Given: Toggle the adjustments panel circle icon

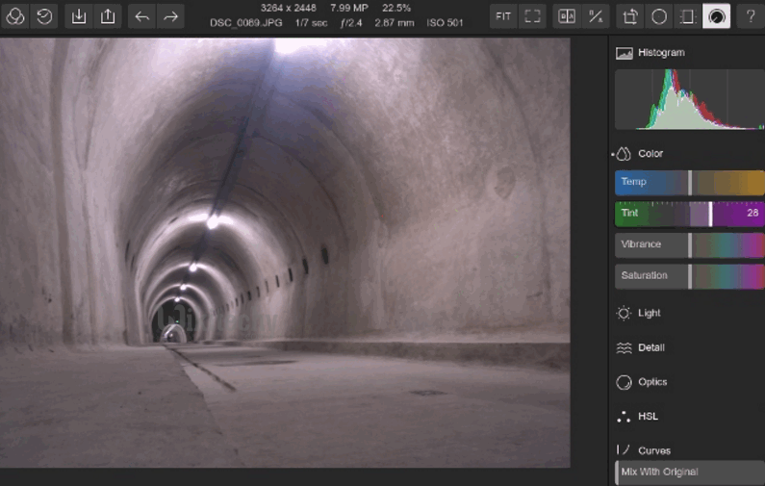Looking at the screenshot, I should 716,16.
